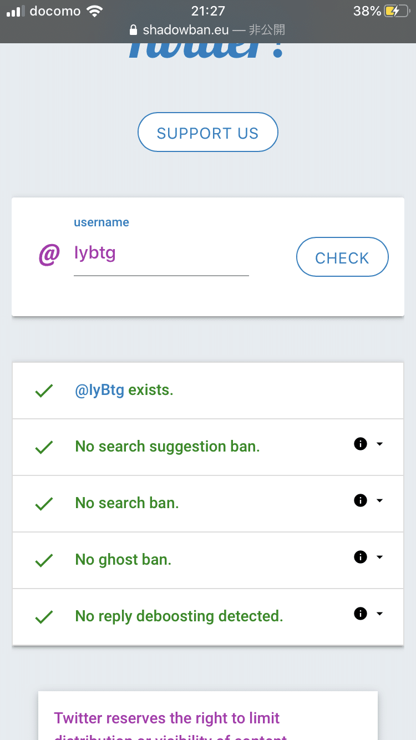Tap the No reply deboosting detected text
This screenshot has height=740, width=416.
click(x=179, y=616)
